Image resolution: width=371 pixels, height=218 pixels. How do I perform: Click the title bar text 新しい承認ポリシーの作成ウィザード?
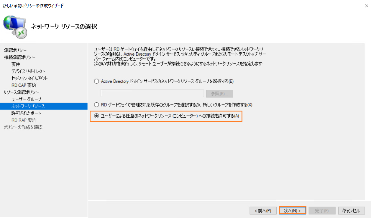pos(33,6)
